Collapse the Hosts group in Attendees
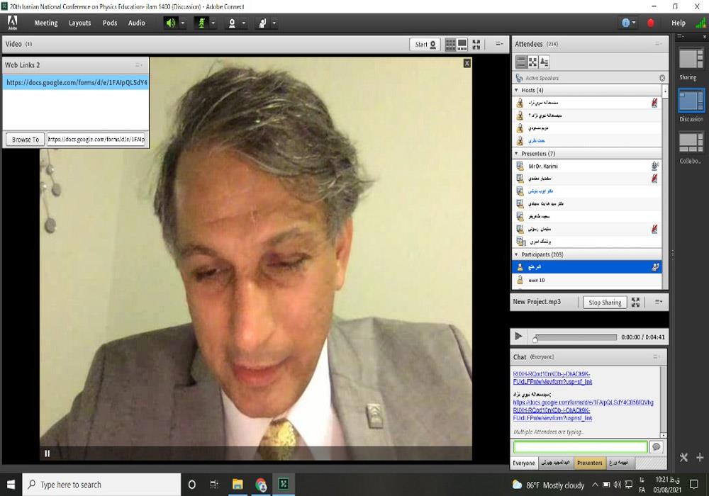The width and height of the screenshot is (709, 496). tap(516, 91)
